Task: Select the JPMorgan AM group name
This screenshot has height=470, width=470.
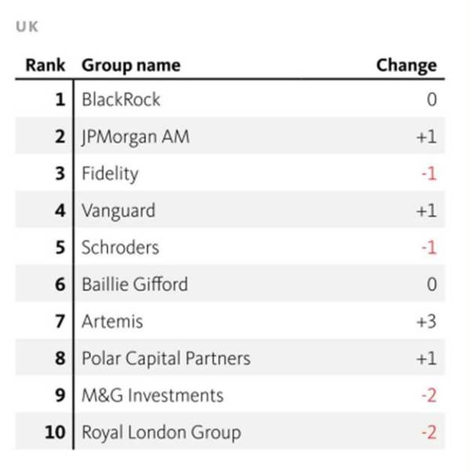Action: click(x=136, y=137)
